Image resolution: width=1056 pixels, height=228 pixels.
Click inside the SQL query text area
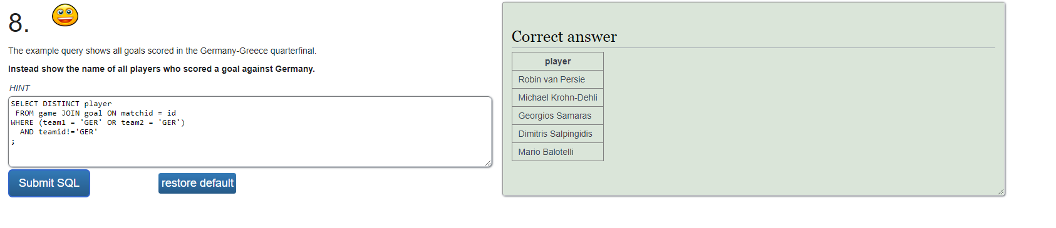[250, 132]
